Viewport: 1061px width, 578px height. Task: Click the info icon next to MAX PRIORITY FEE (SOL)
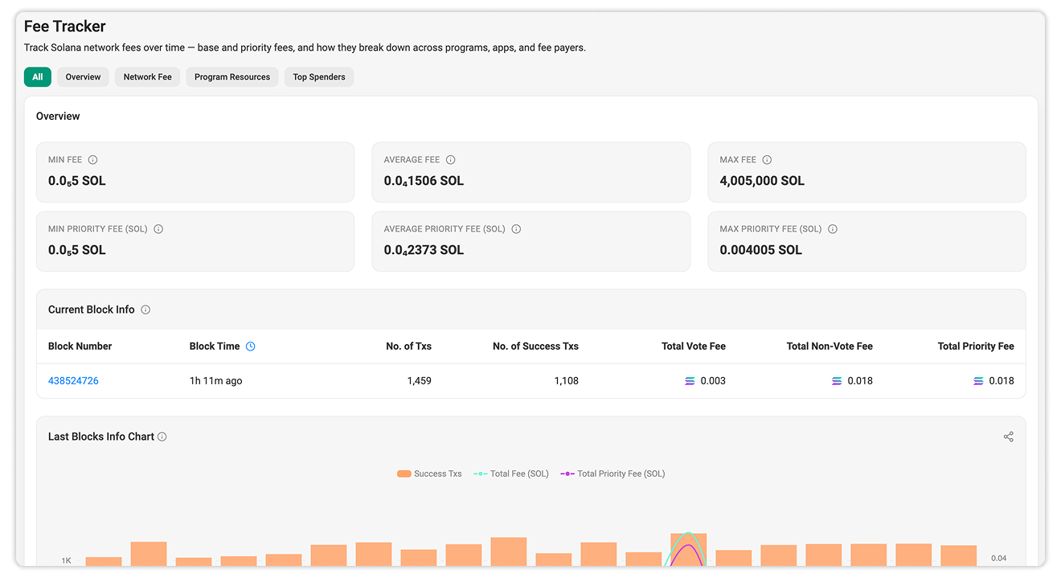[833, 229]
